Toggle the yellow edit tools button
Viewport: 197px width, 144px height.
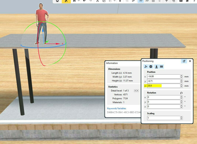(66, 1)
